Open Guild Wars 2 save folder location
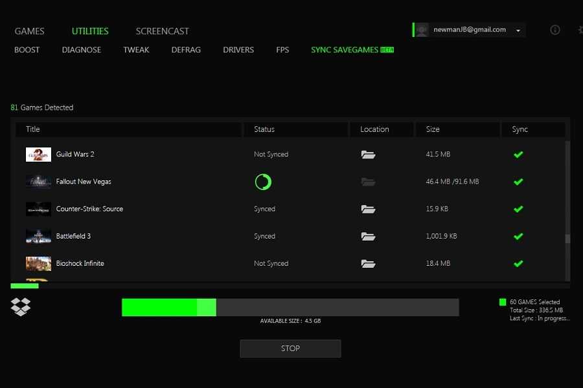 click(368, 155)
